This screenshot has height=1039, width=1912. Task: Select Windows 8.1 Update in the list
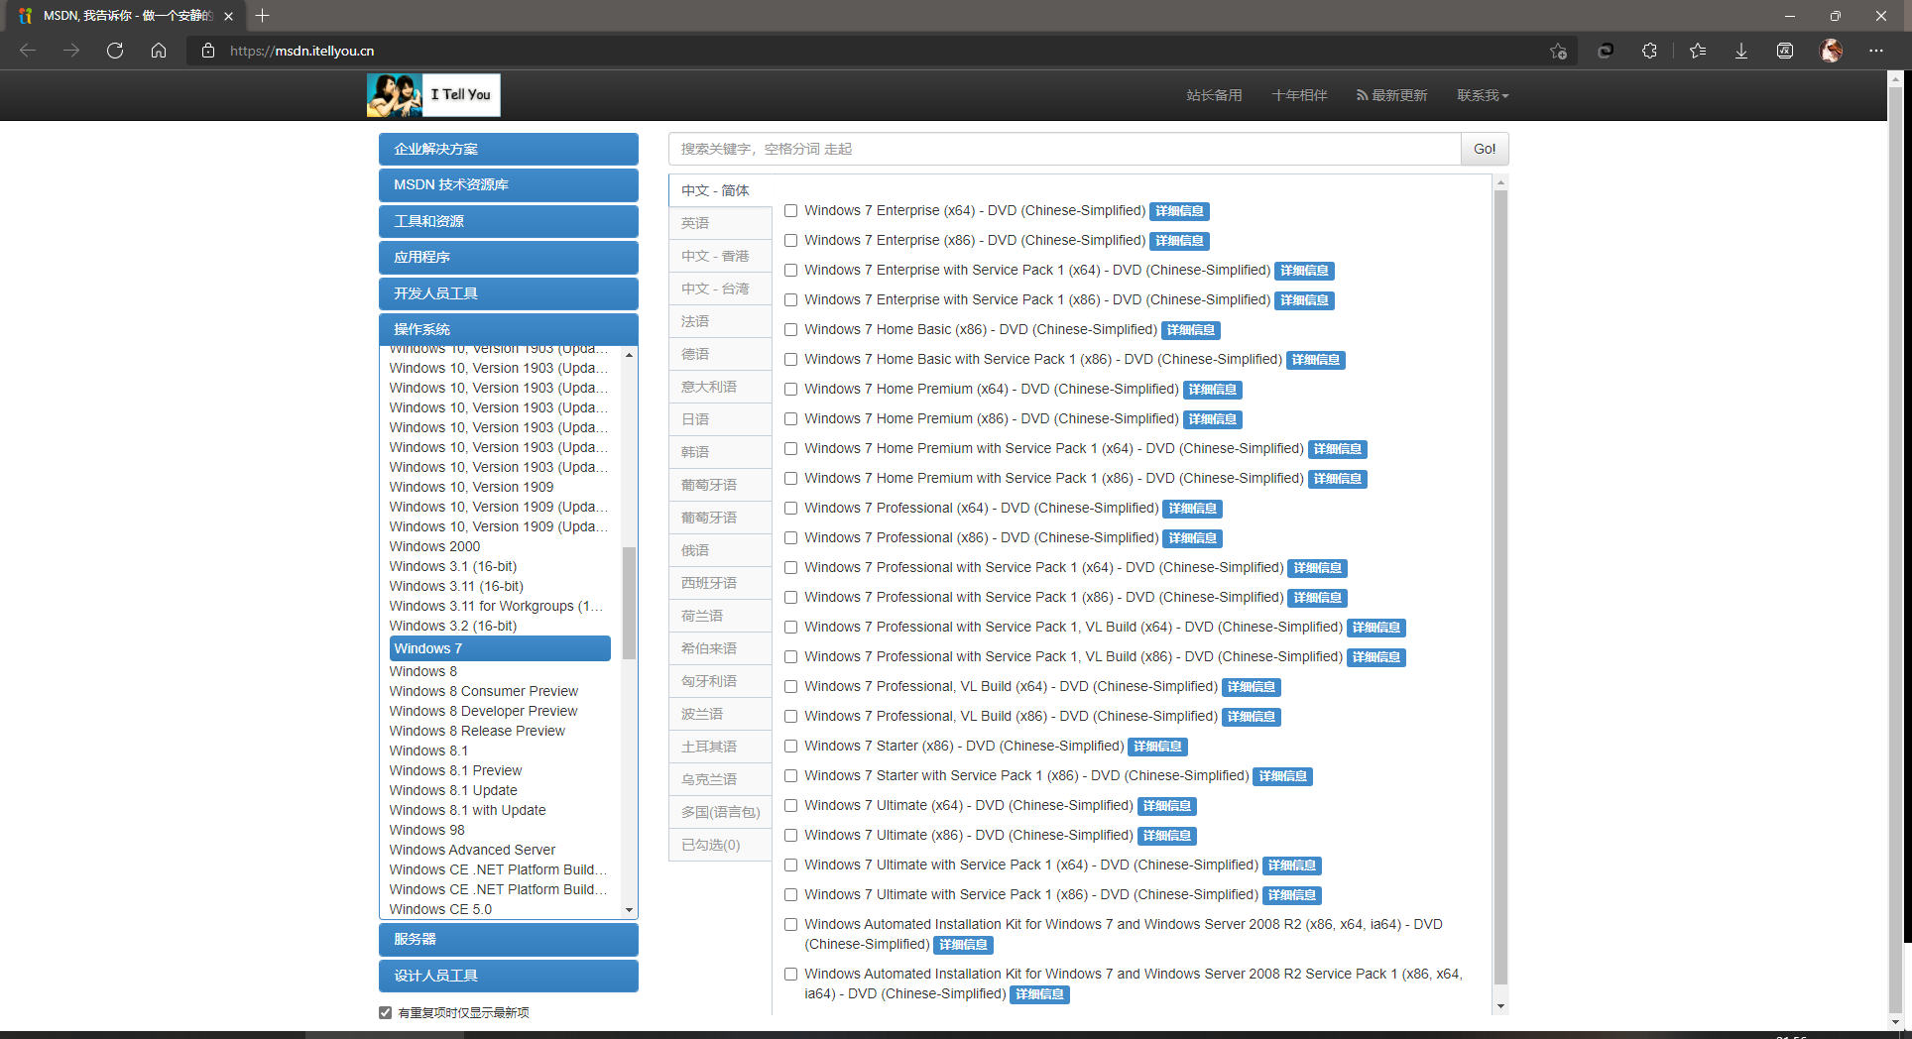coord(453,790)
